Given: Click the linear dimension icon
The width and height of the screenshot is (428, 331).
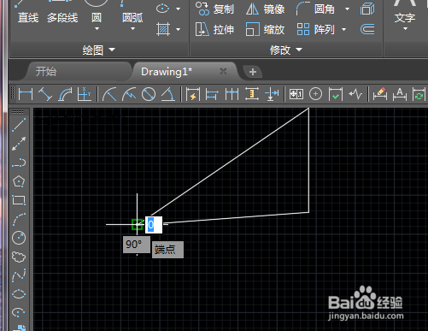Looking at the screenshot, I should (26, 94).
